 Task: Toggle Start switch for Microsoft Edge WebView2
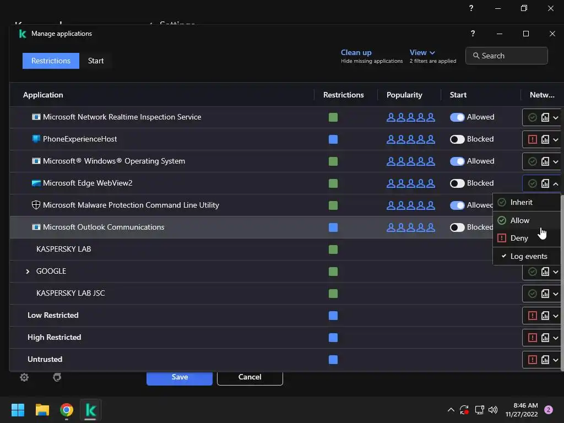tap(457, 183)
